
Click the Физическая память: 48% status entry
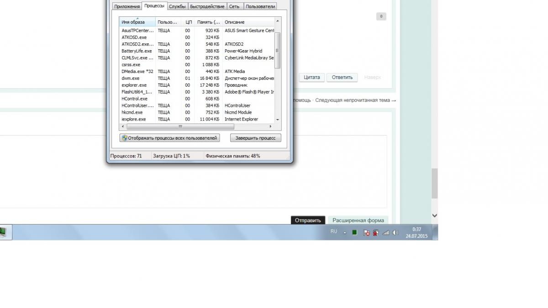point(233,156)
